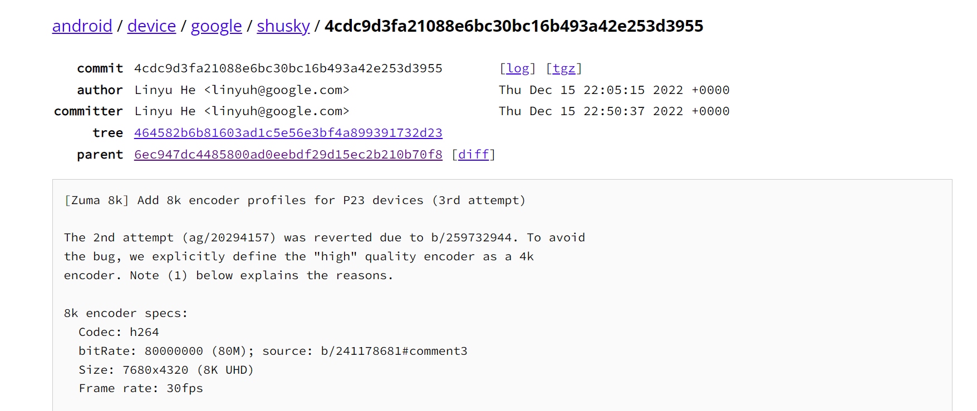Click the commit hash value in the commit row
Viewport: 977px width, 411px height.
[288, 68]
